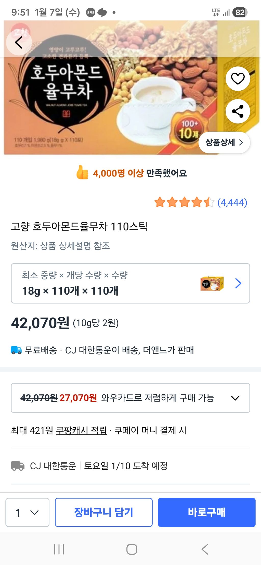This screenshot has height=565, width=261.
Task: Tap the back arrow button
Action: click(x=19, y=42)
